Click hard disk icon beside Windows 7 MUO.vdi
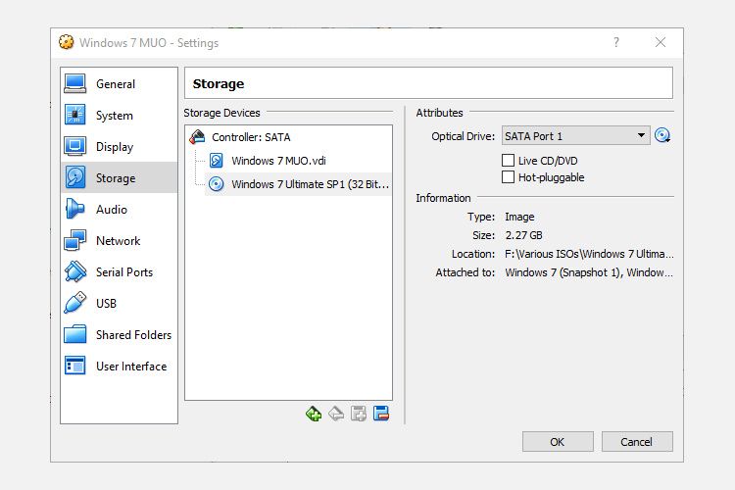This screenshot has width=735, height=490. click(216, 161)
